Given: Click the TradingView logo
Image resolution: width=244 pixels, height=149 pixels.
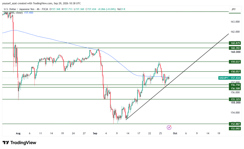Looking at the screenshot, I should 20,142.
